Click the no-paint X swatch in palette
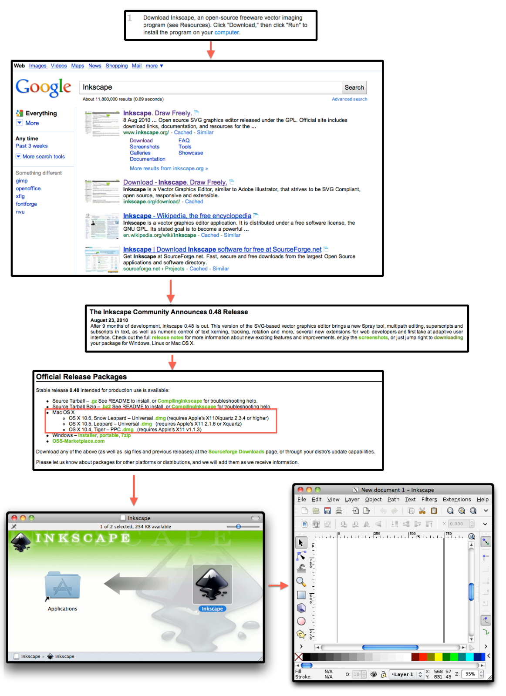This screenshot has height=696, width=506. (x=299, y=656)
